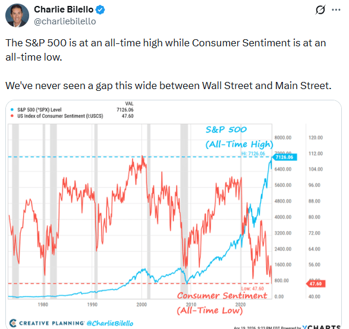Click the Charlie Bilello display name
The image size is (349, 329).
[x=64, y=10]
